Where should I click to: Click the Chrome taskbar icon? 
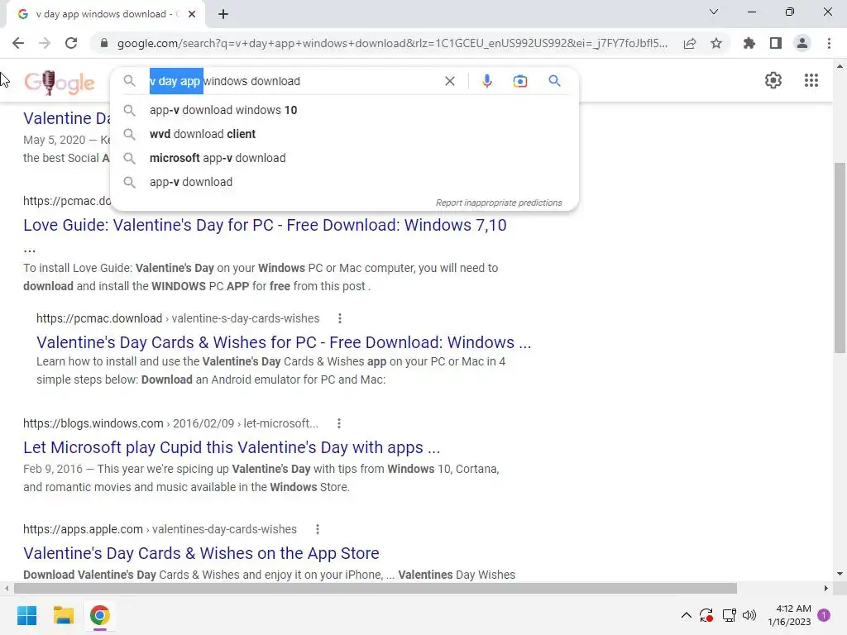click(99, 615)
